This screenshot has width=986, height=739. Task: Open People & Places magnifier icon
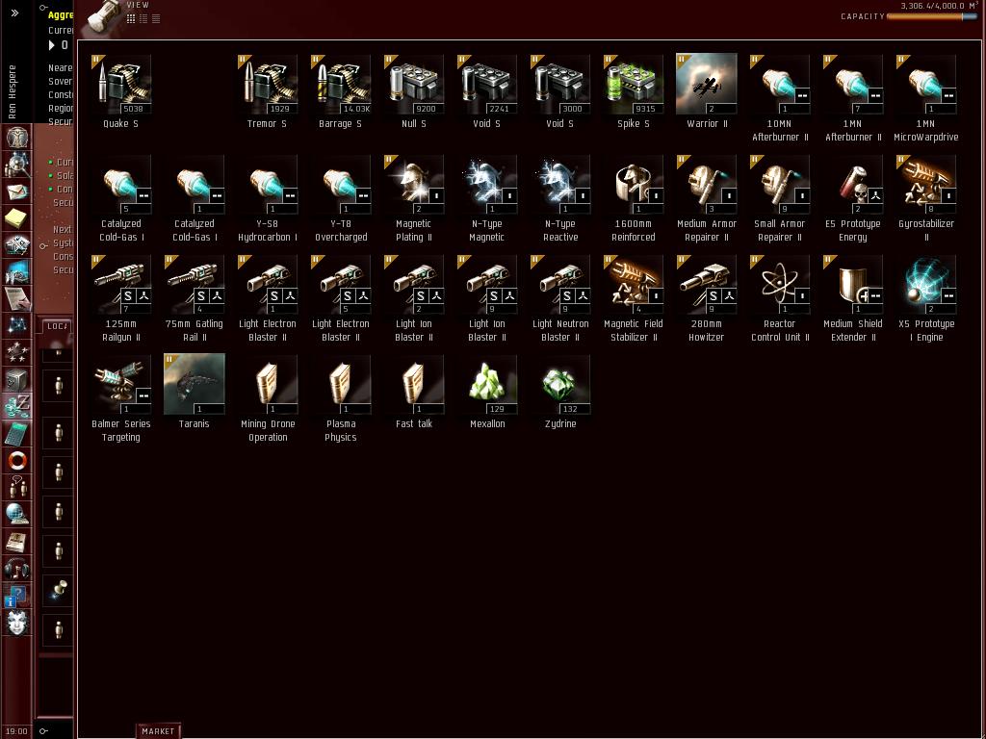(x=17, y=165)
